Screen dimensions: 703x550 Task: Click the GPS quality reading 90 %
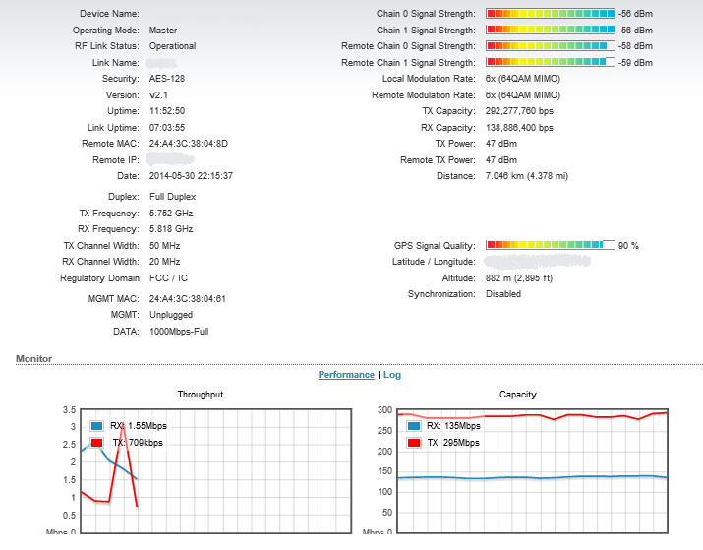(628, 246)
